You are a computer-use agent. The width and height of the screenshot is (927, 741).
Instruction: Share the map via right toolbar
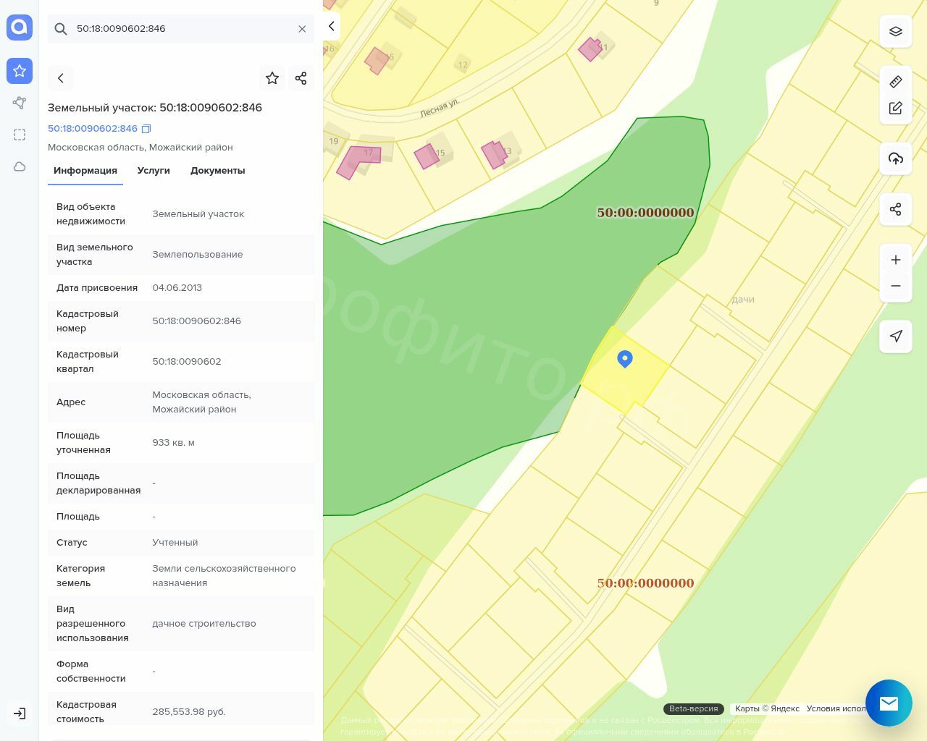[x=896, y=209]
